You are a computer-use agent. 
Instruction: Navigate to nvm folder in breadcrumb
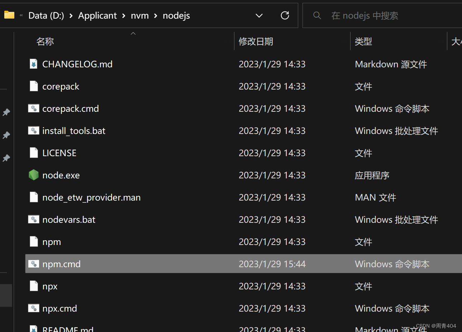pos(140,16)
